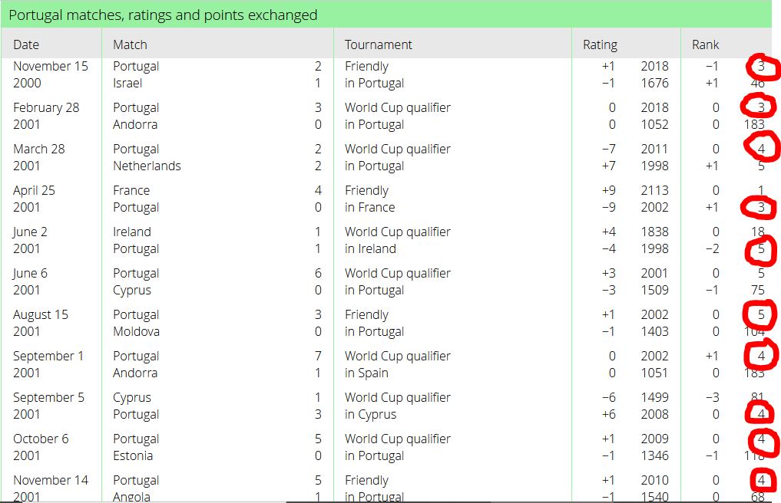
Task: Click the Date column header
Action: (x=26, y=44)
